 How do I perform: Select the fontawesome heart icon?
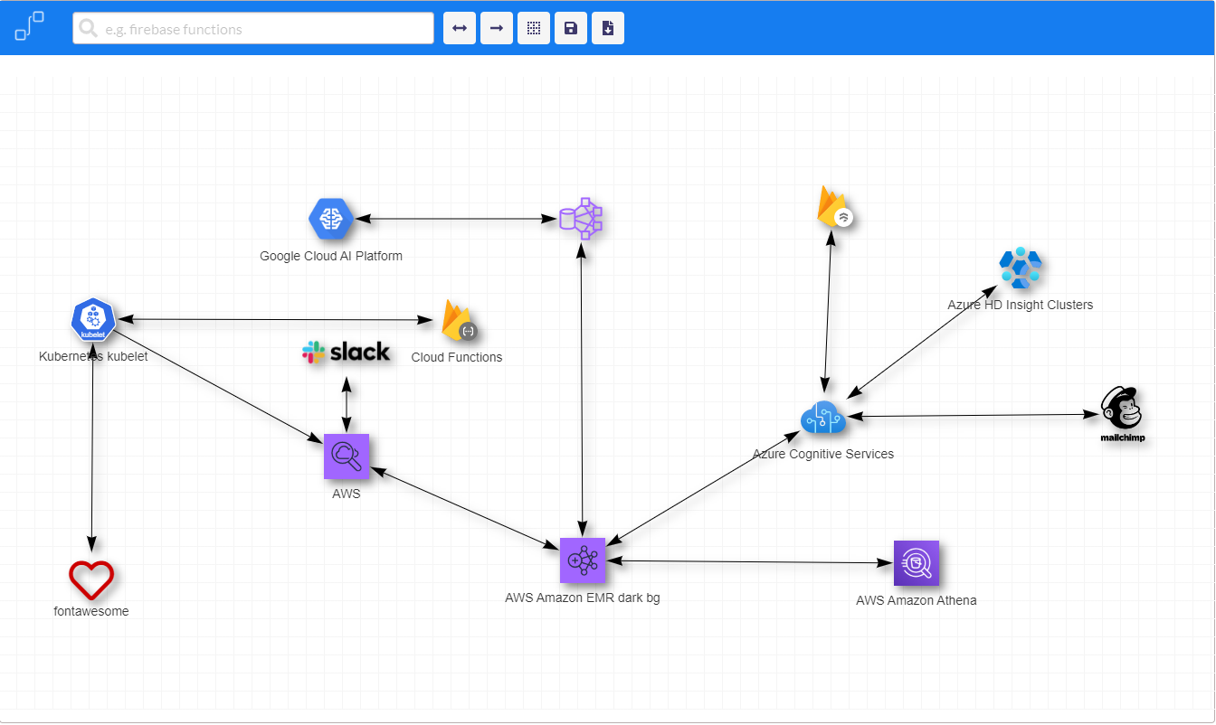point(91,579)
